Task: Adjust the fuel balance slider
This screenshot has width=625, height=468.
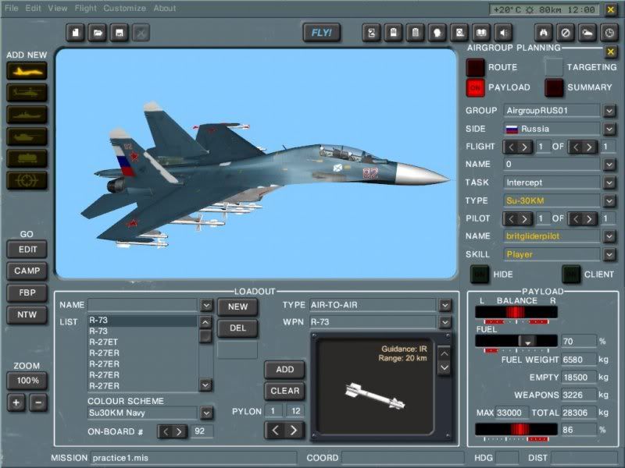Action: pyautogui.click(x=516, y=310)
